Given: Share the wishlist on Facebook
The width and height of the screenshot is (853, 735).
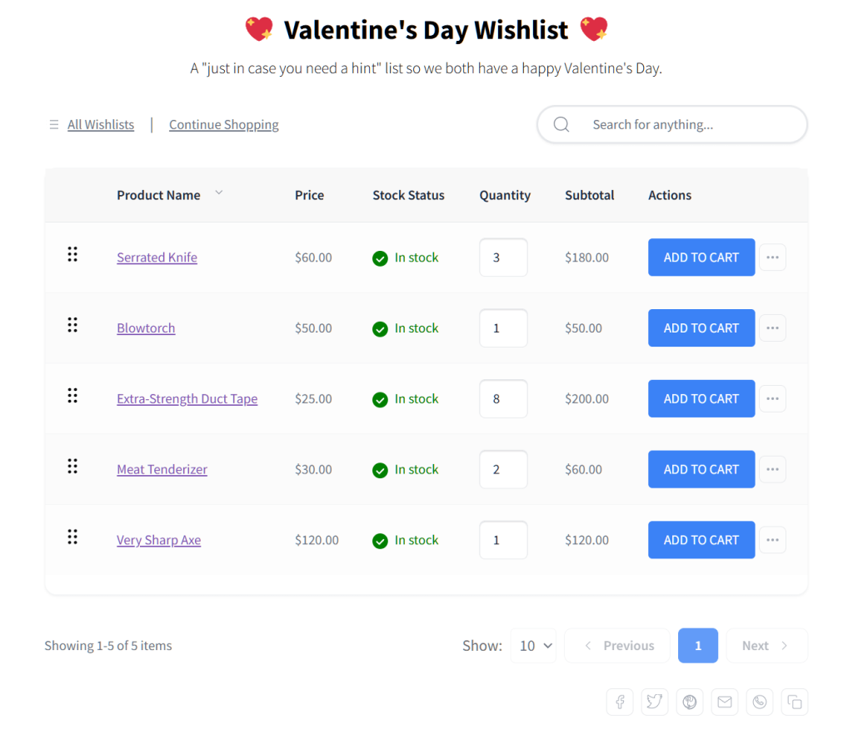Looking at the screenshot, I should point(619,702).
